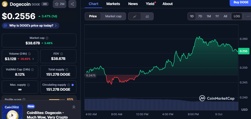Viewport: 251px width, 119px height.
Task: Open the Markets tab
Action: click(113, 4)
